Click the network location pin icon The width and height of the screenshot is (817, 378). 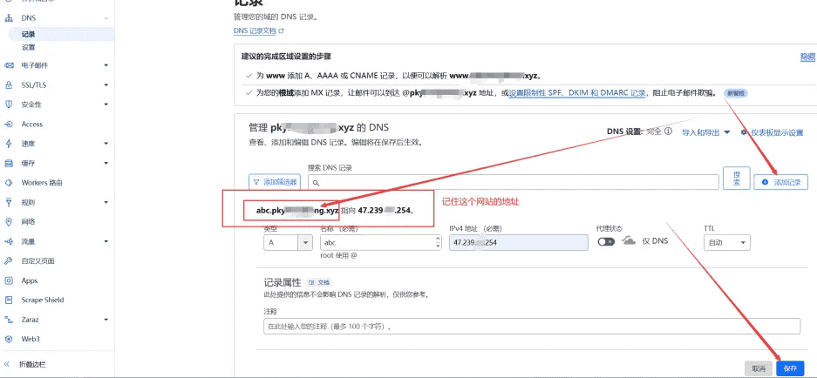pos(9,222)
